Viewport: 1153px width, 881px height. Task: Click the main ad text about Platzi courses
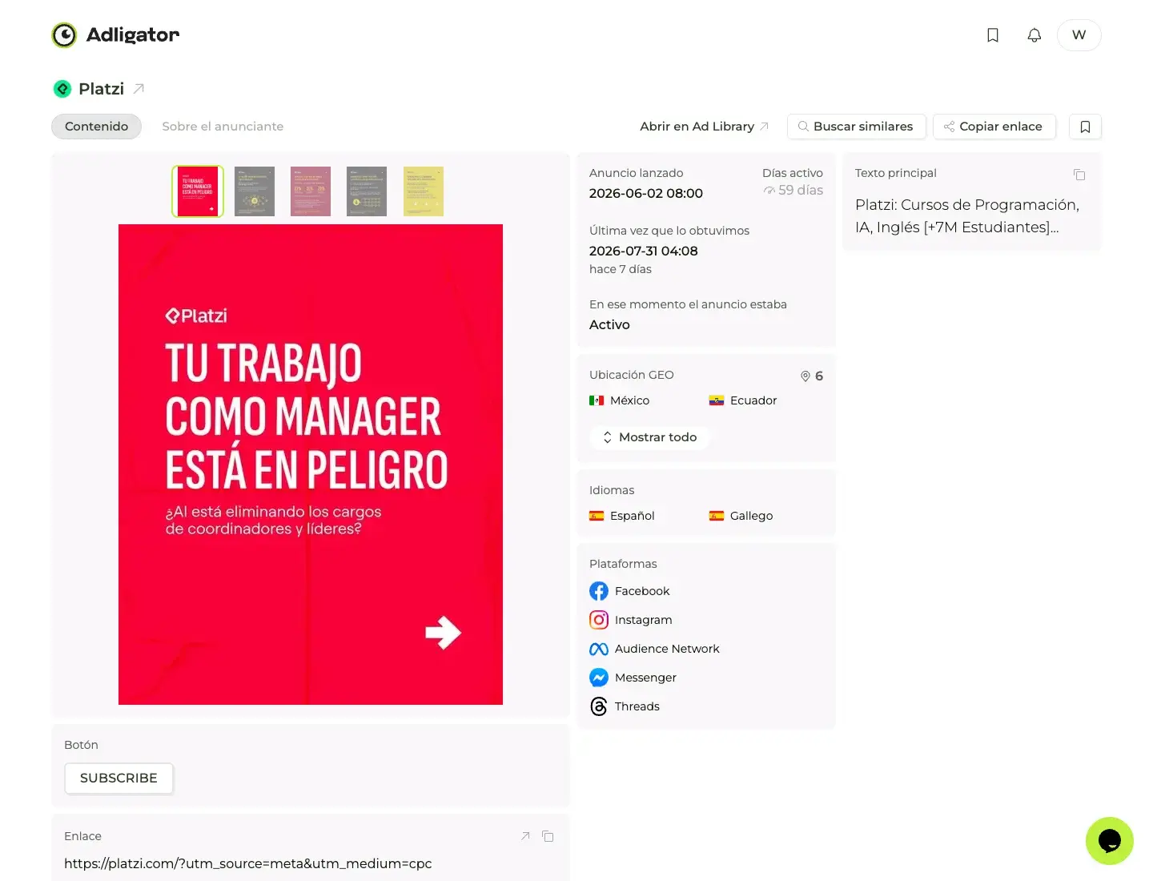[967, 216]
